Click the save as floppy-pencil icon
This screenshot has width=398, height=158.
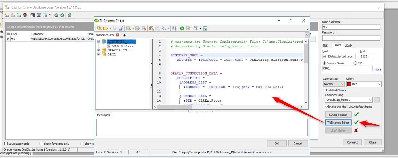(120, 28)
